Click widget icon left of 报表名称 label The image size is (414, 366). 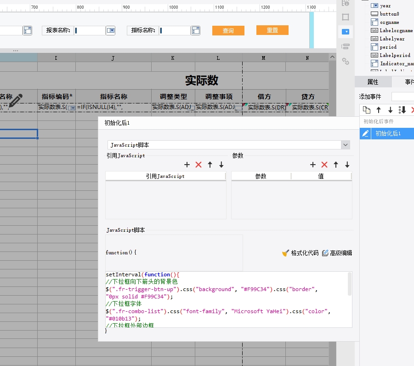(28, 30)
